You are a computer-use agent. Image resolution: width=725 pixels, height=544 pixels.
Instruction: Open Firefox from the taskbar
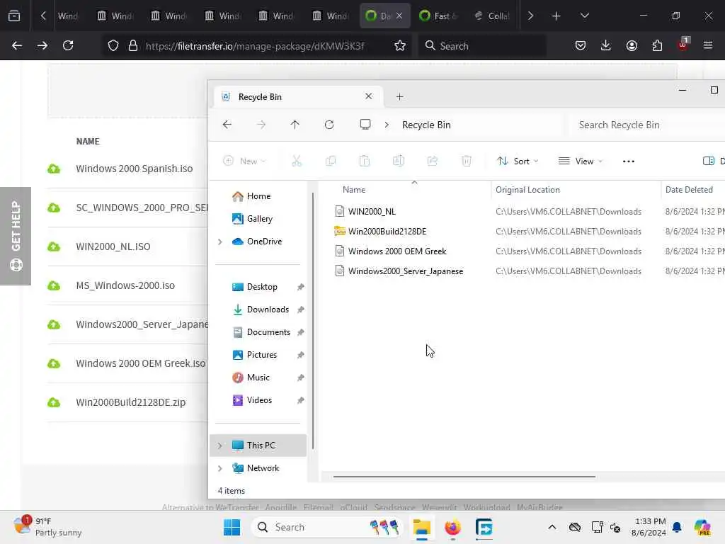click(452, 527)
